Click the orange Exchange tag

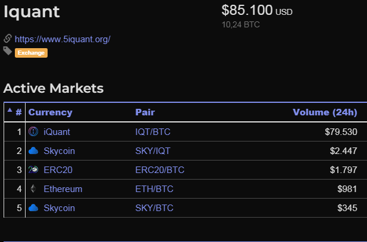(x=31, y=53)
